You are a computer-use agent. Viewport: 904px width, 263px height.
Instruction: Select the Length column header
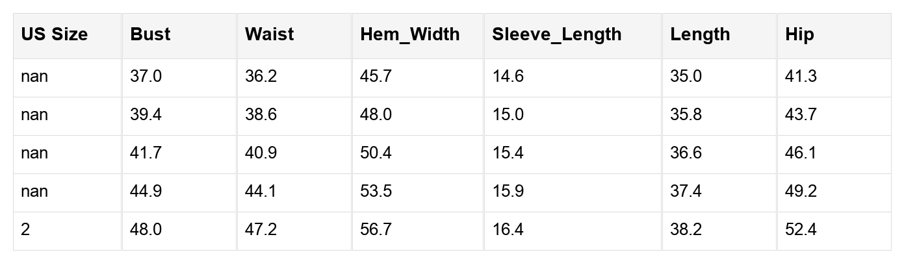(700, 35)
